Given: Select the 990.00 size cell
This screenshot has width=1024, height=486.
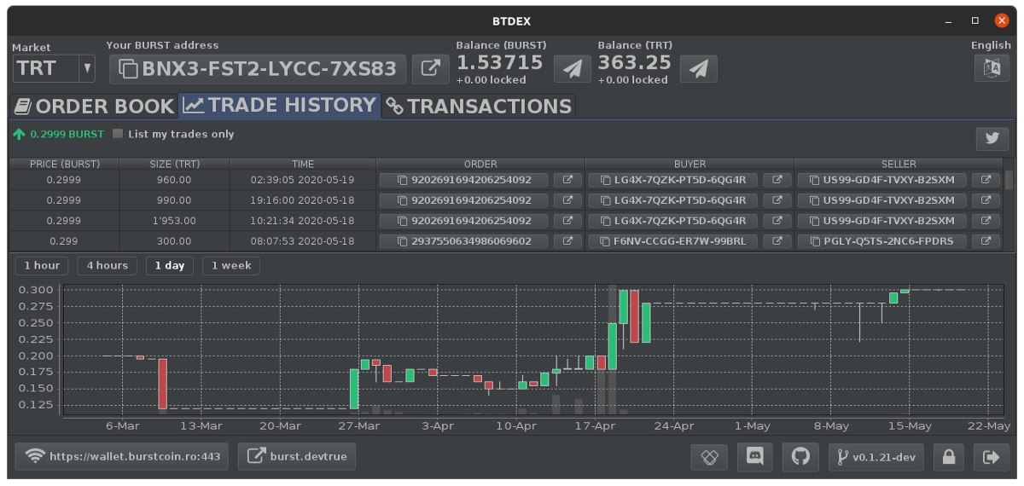Looking at the screenshot, I should (175, 200).
